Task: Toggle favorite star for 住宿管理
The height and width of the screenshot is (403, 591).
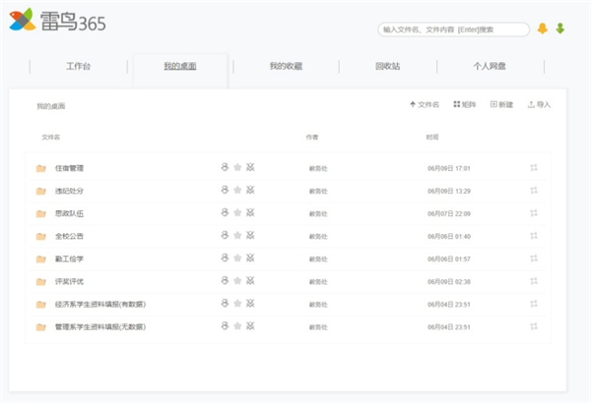Action: (x=237, y=167)
